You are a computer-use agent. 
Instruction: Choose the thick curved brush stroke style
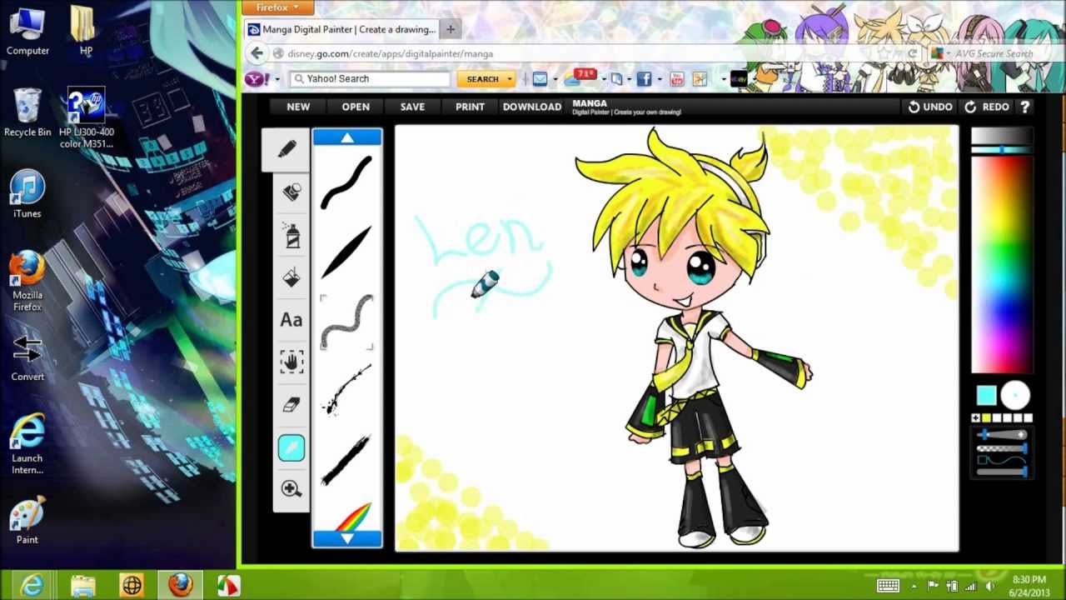tap(346, 182)
